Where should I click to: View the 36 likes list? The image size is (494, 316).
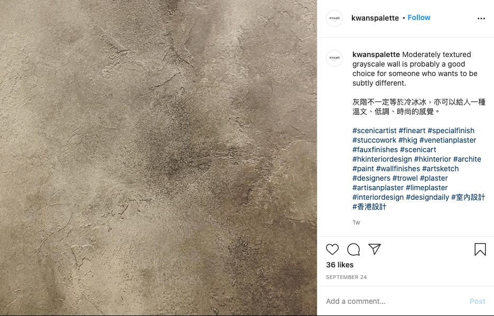(340, 265)
